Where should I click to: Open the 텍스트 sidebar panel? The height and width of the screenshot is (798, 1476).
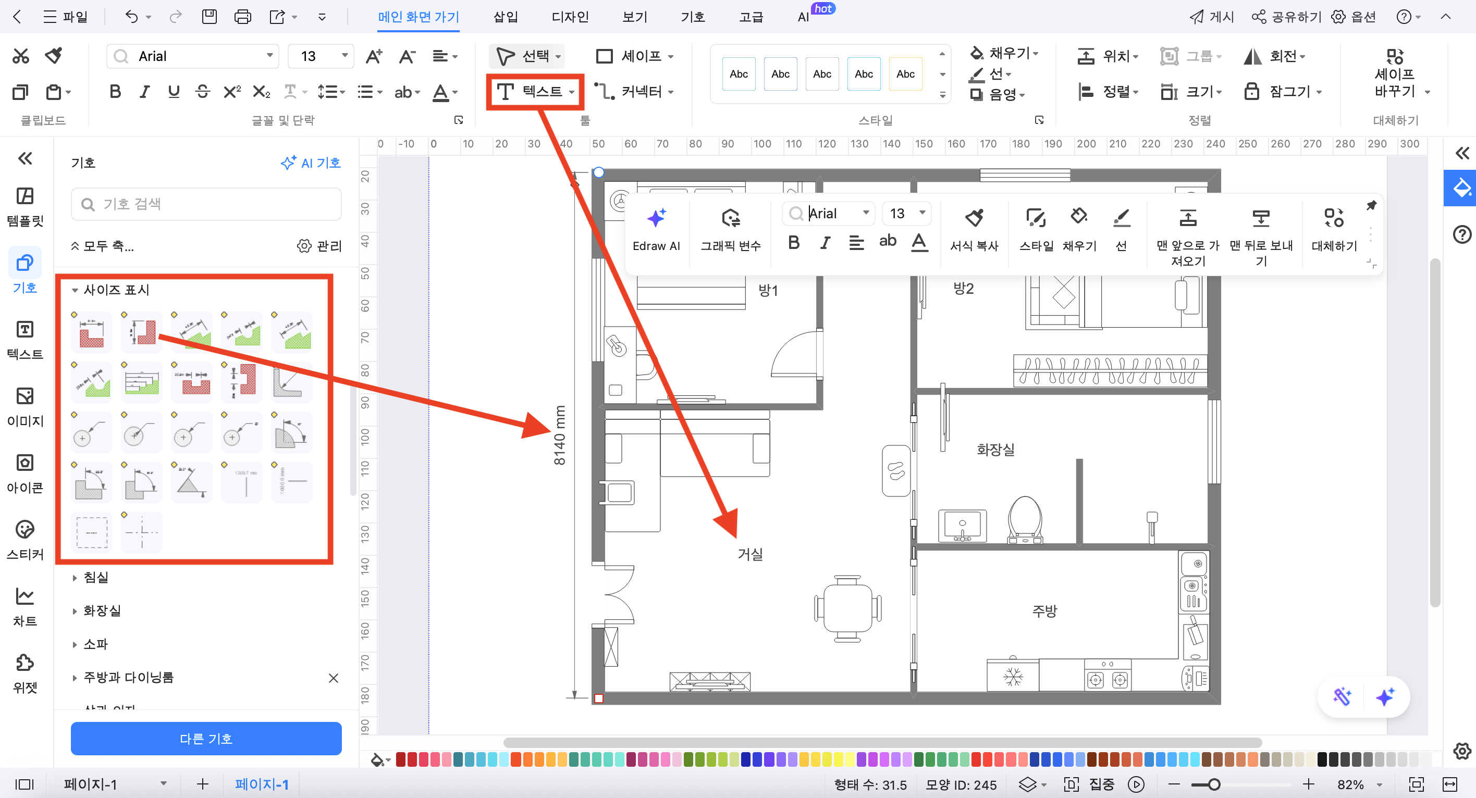point(24,340)
